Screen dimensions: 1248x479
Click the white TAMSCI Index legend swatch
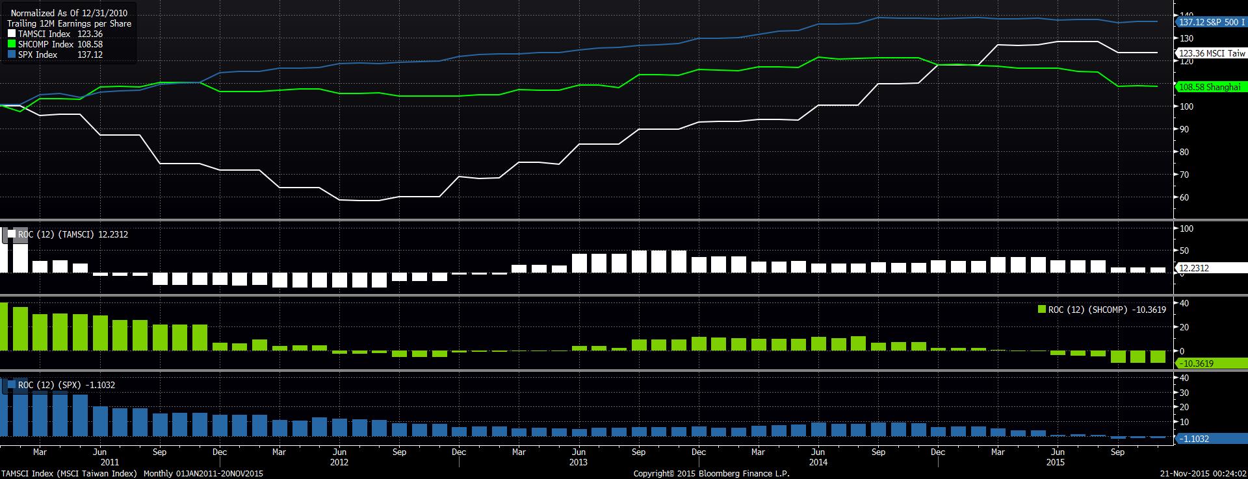point(12,34)
